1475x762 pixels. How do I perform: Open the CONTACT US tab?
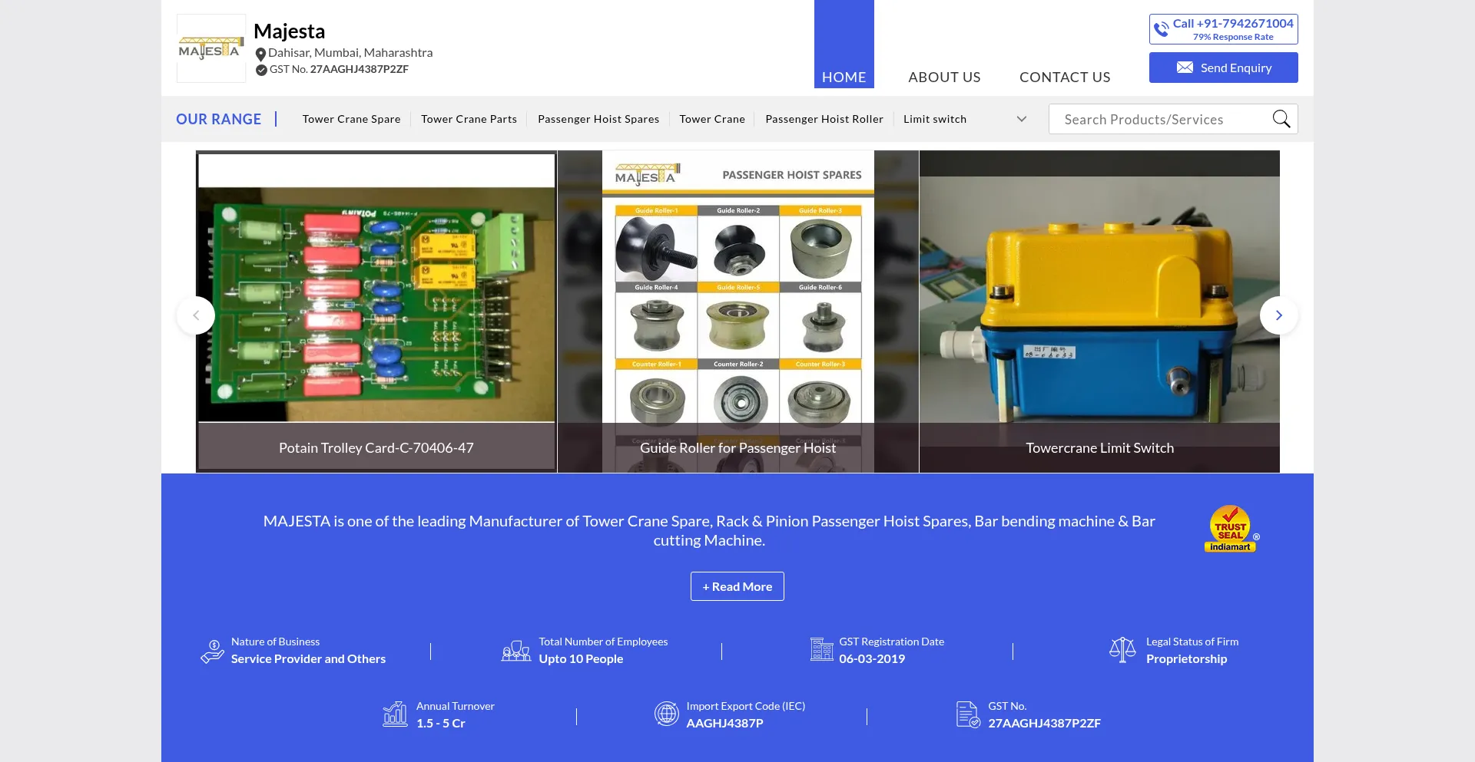click(x=1065, y=77)
